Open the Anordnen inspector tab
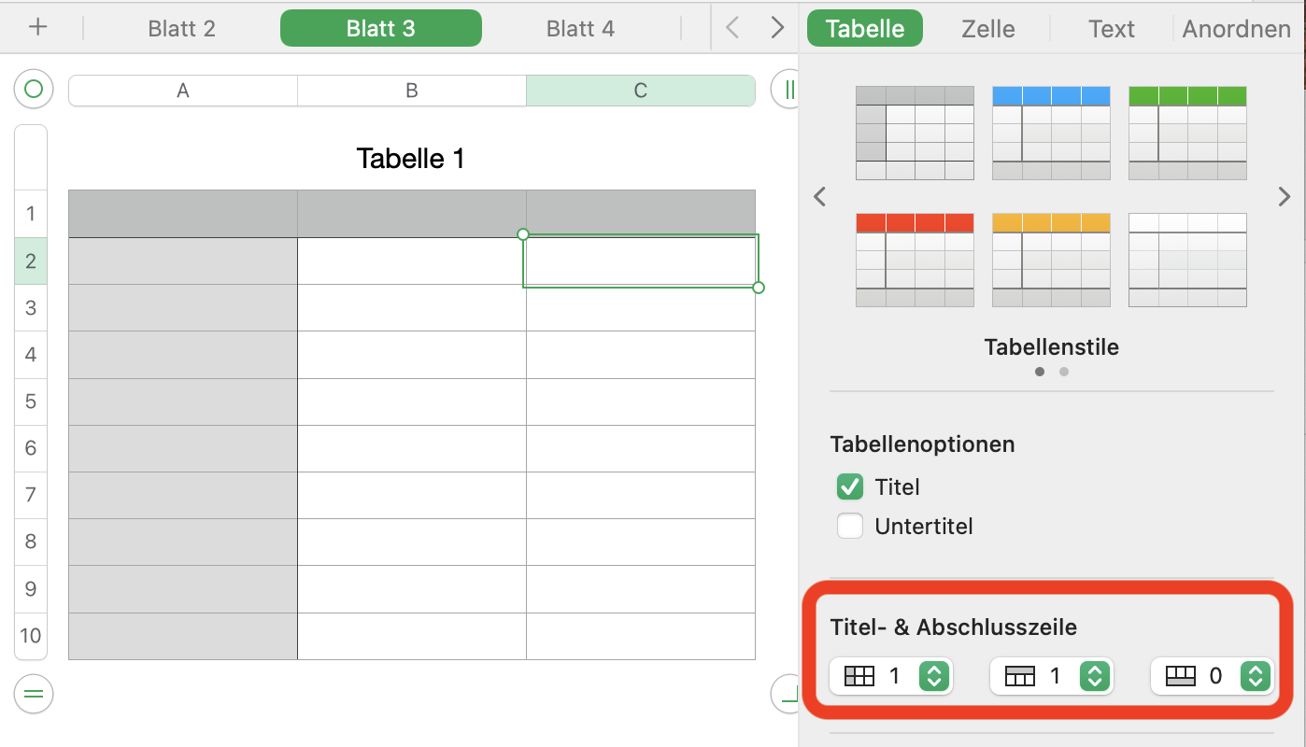 coord(1236,28)
